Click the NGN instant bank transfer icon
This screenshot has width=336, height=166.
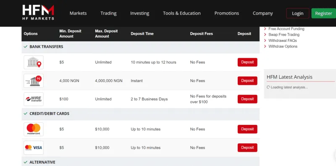pyautogui.click(x=34, y=80)
